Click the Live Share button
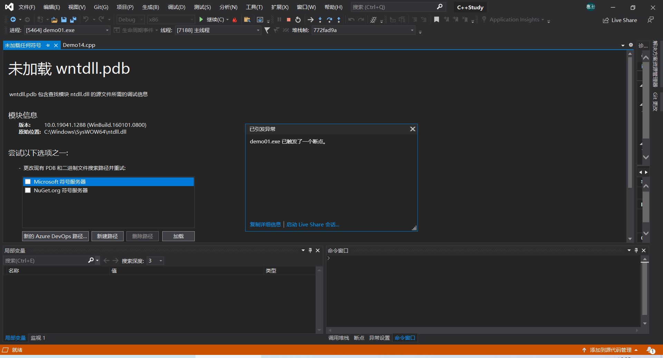Screen dimensions: 663x358 tap(620, 20)
